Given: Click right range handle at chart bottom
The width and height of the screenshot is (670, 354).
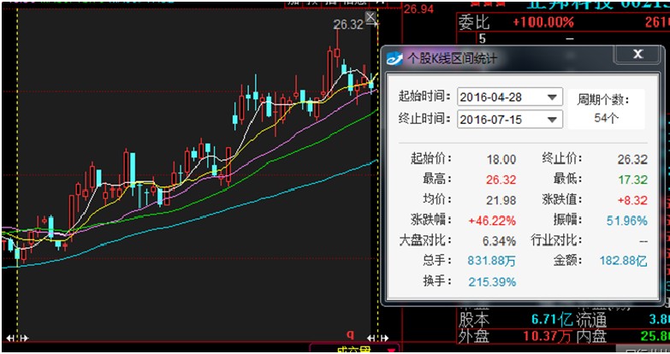Looking at the screenshot, I should coord(373,335).
